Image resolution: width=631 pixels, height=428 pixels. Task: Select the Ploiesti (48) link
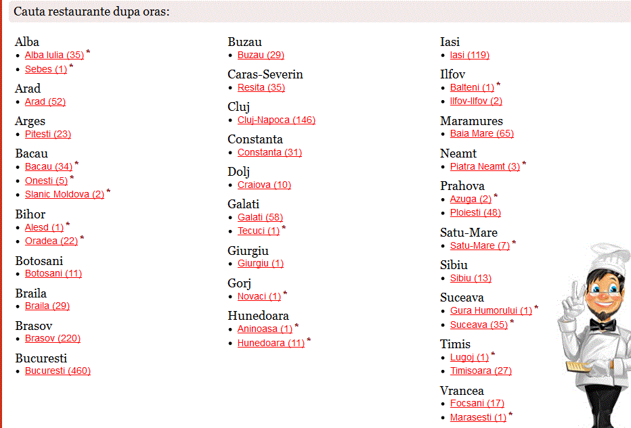click(475, 212)
